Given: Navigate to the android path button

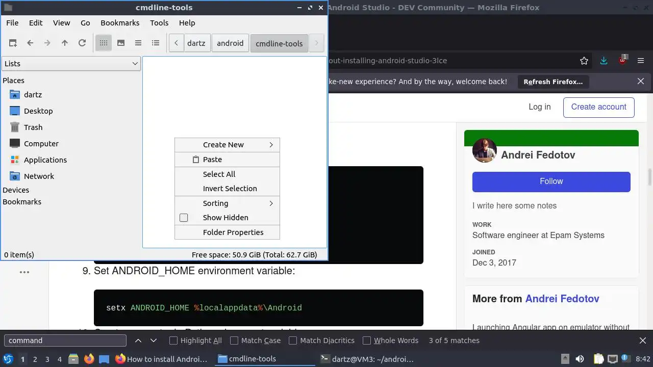Looking at the screenshot, I should click(x=230, y=43).
